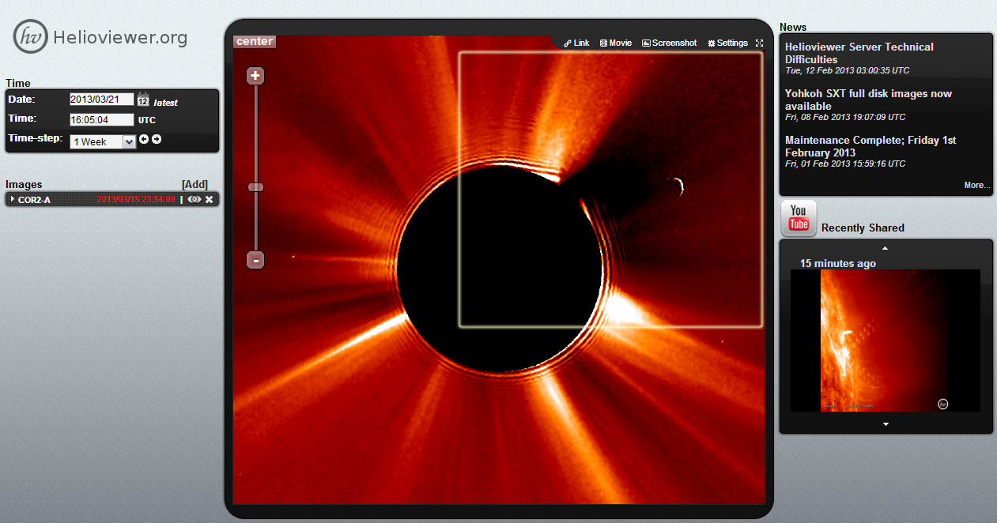Add a new image layer
The height and width of the screenshot is (523, 997).
click(194, 184)
